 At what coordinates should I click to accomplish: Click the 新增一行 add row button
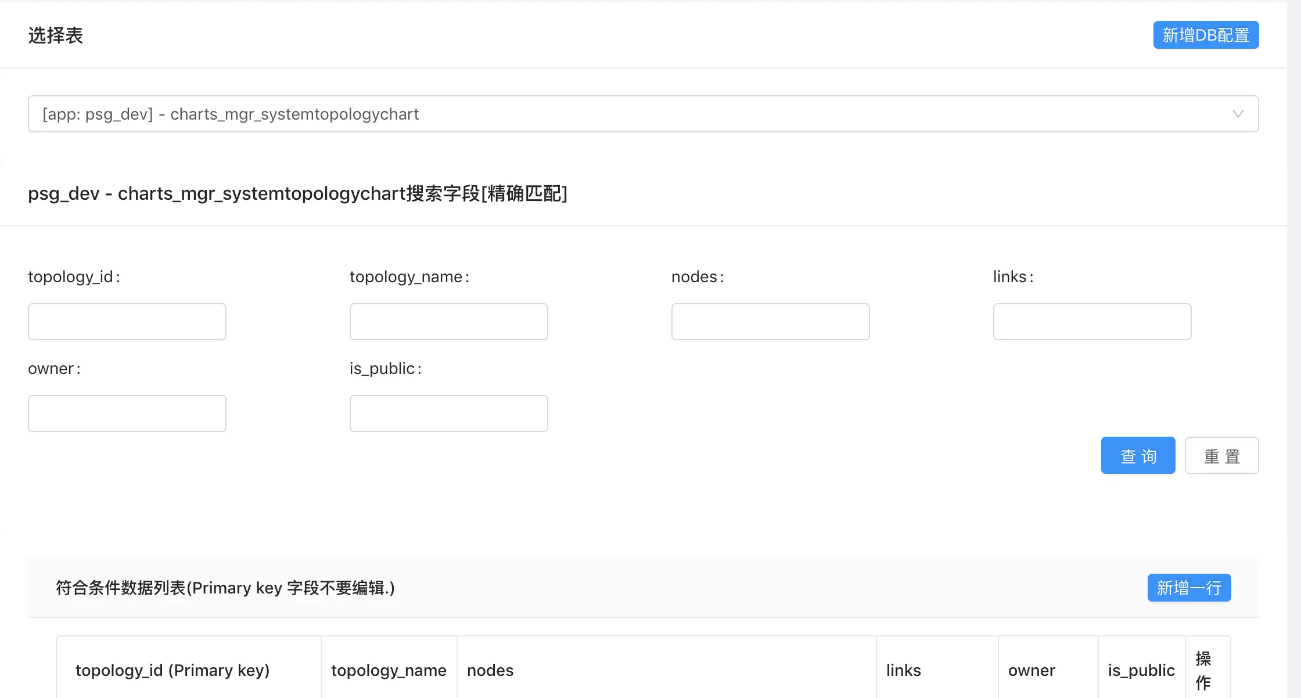1189,588
